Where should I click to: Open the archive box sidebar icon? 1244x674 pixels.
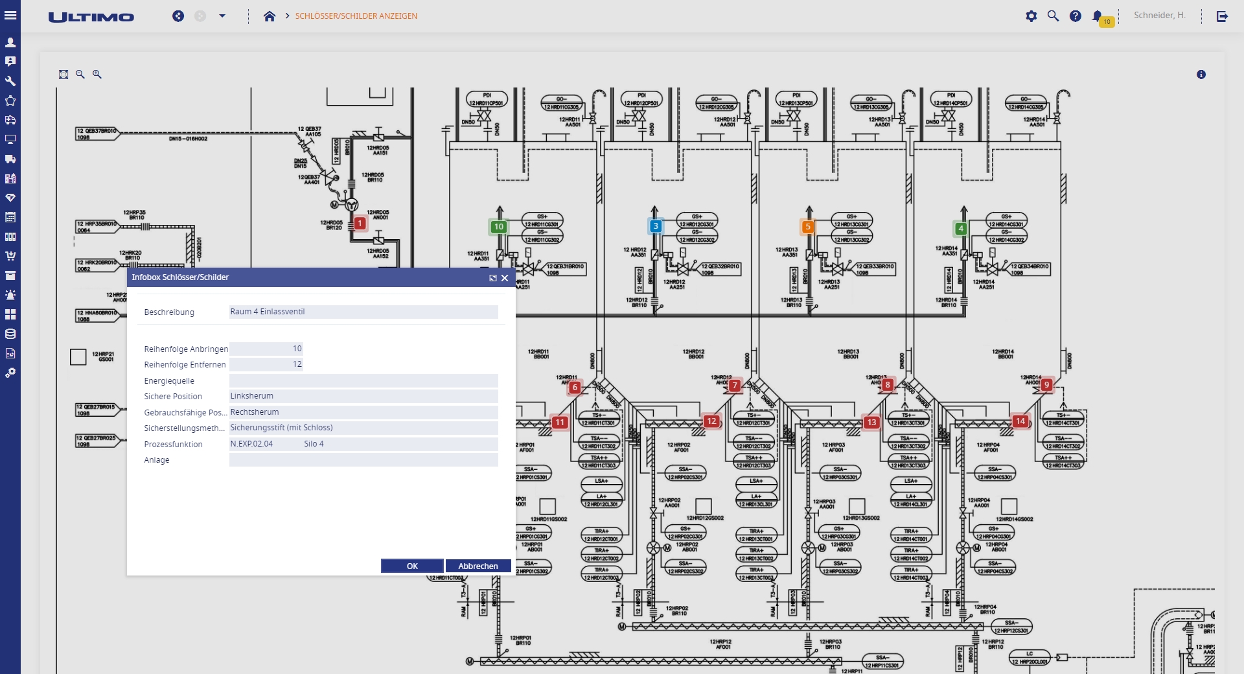click(10, 275)
